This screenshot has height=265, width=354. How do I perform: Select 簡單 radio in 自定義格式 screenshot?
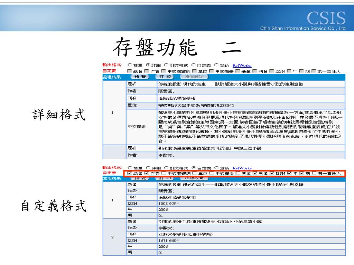tap(130, 168)
